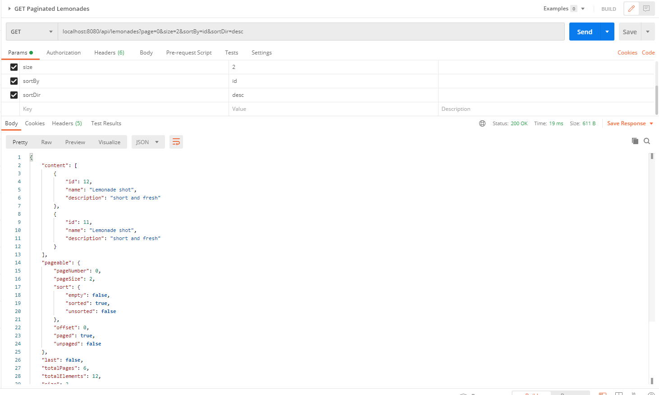The height and width of the screenshot is (395, 659).
Task: Uncheck the size parameter checkbox
Action: [x=14, y=67]
